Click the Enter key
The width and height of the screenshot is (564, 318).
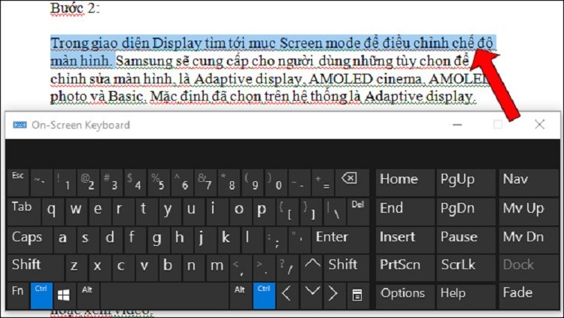point(340,240)
